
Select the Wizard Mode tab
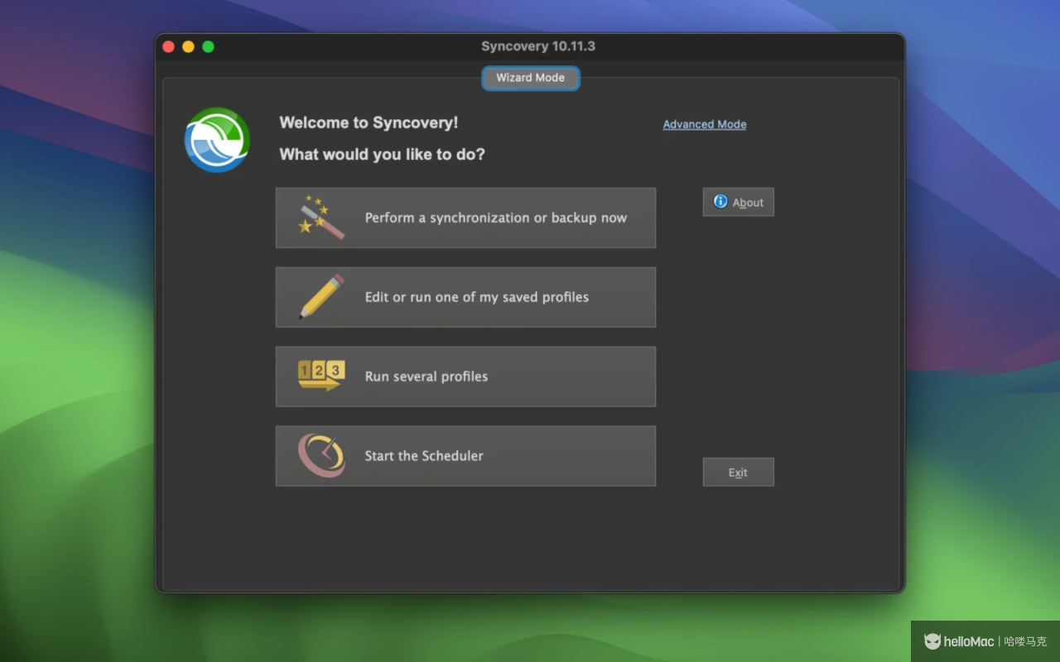pyautogui.click(x=531, y=78)
